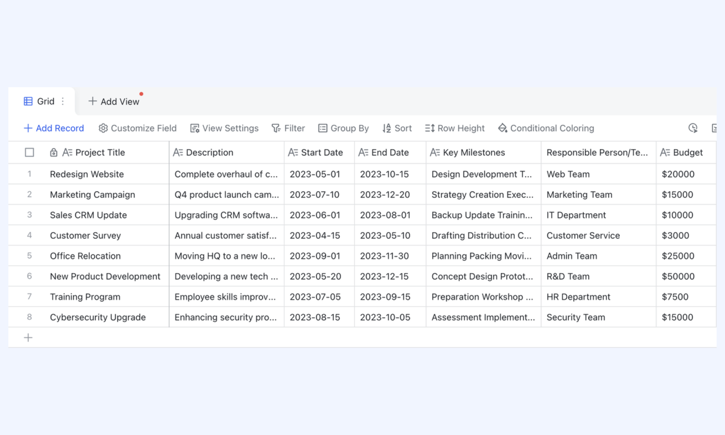Select row number 3
This screenshot has width=725, height=435.
click(29, 215)
